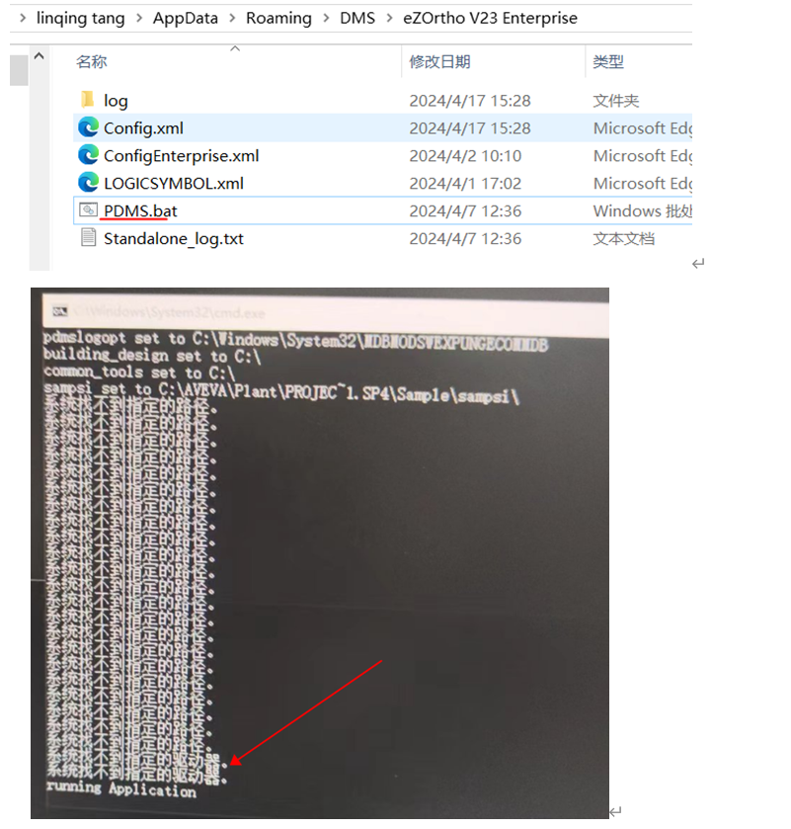Click the 文本文档 type of Standalone_log.txt

coord(623,238)
